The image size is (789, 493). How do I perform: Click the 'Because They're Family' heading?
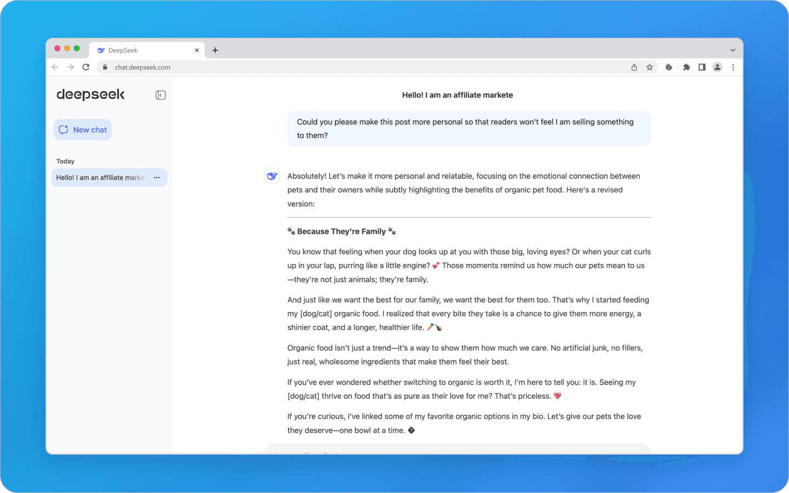tap(341, 232)
